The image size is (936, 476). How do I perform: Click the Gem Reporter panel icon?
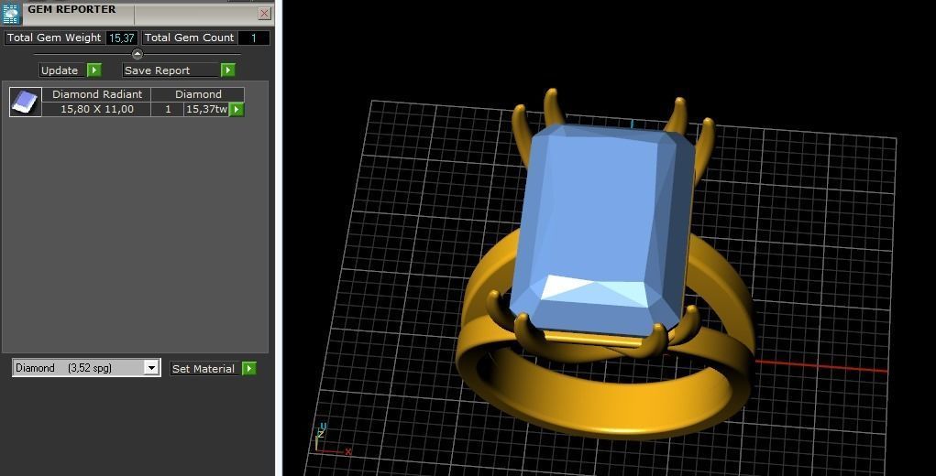(11, 14)
